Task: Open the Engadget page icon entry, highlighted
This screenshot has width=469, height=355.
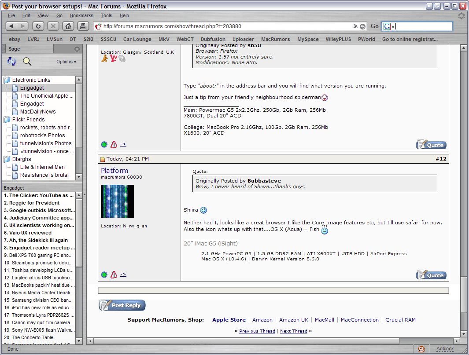Action: (x=15, y=88)
